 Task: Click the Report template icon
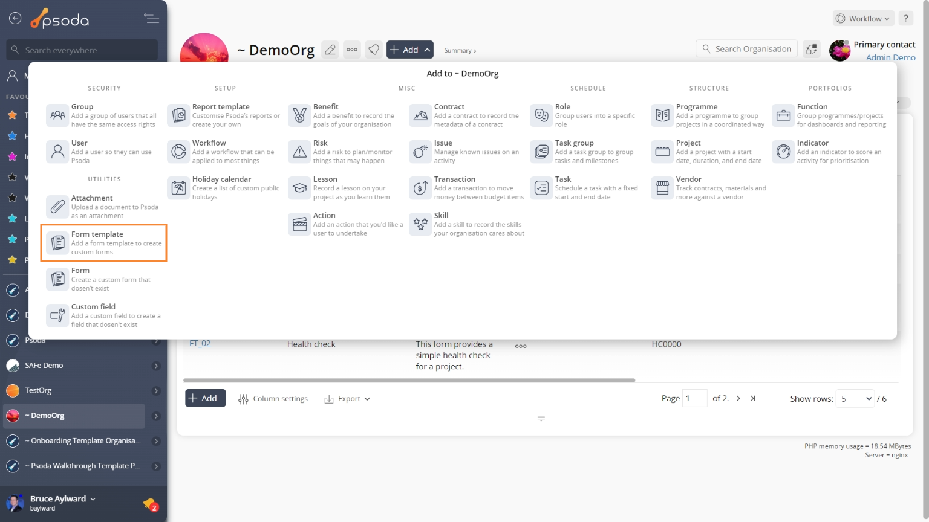coord(178,115)
